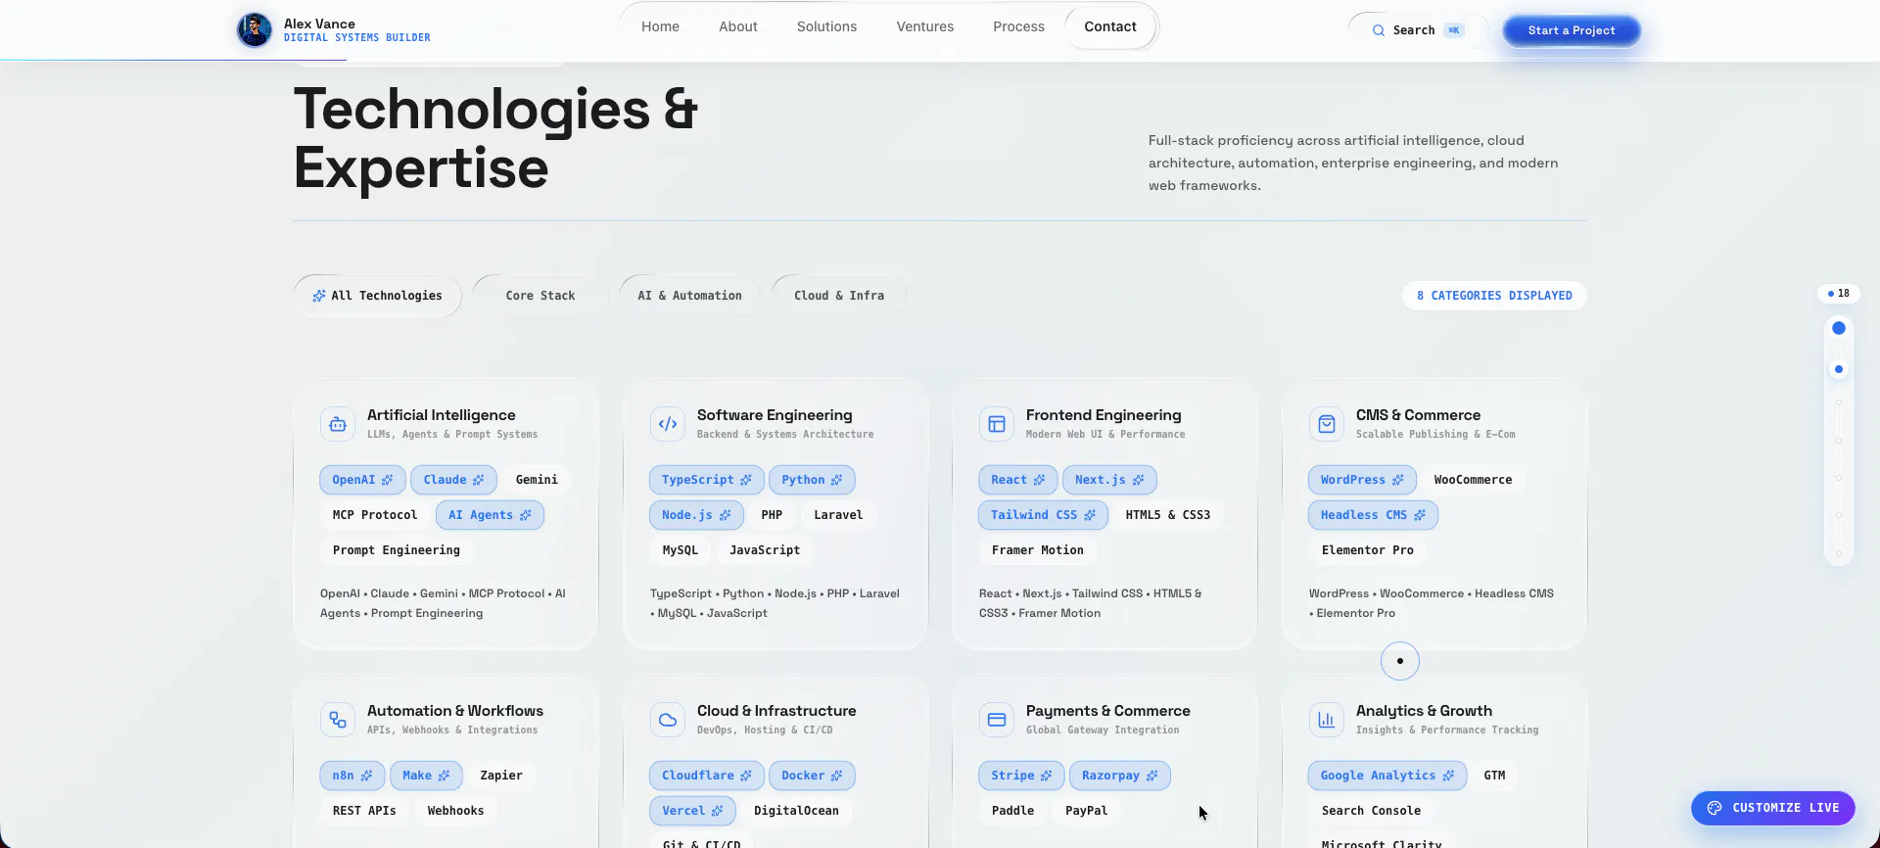The width and height of the screenshot is (1880, 848).
Task: Click the MySQL tag
Action: click(681, 550)
